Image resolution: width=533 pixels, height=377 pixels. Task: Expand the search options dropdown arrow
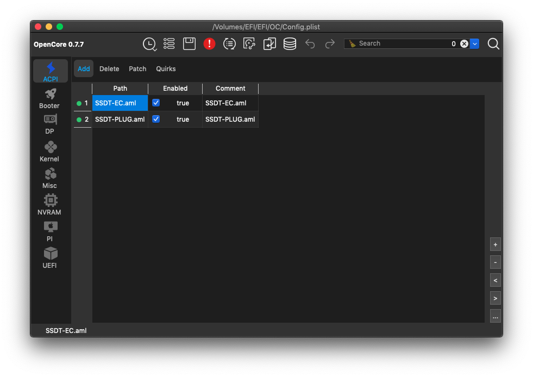[x=474, y=43]
